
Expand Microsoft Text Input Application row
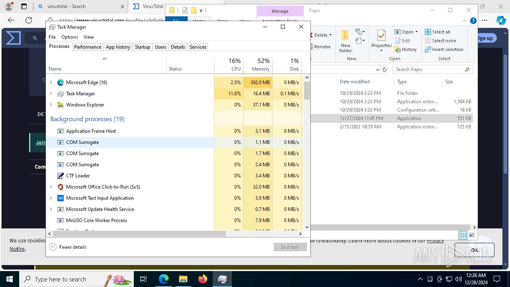coord(51,198)
